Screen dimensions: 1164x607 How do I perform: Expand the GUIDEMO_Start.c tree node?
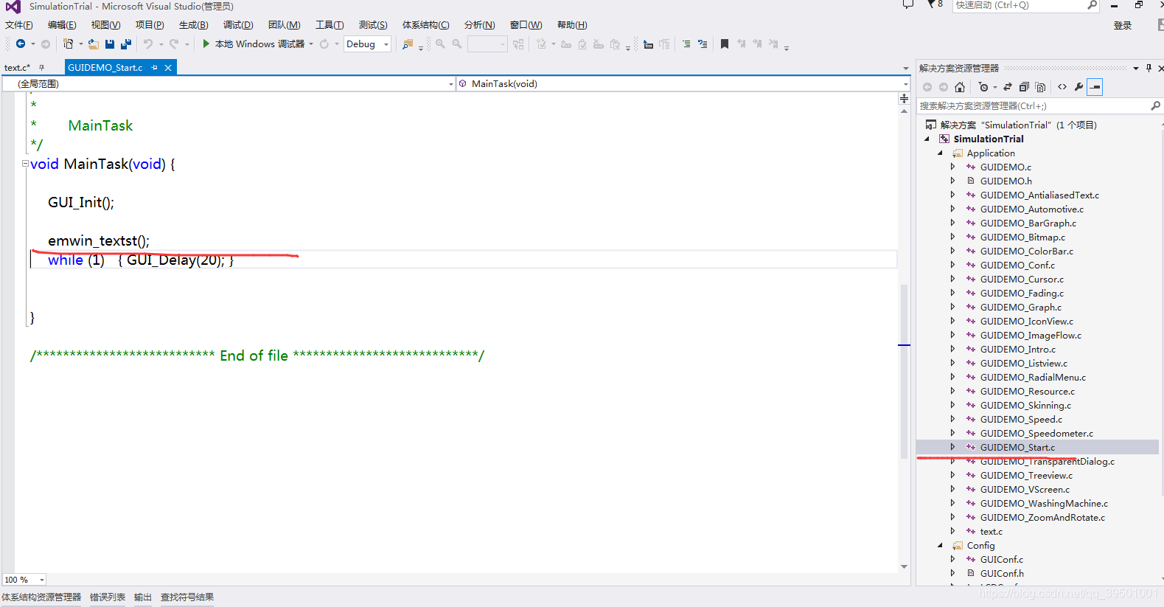[952, 447]
